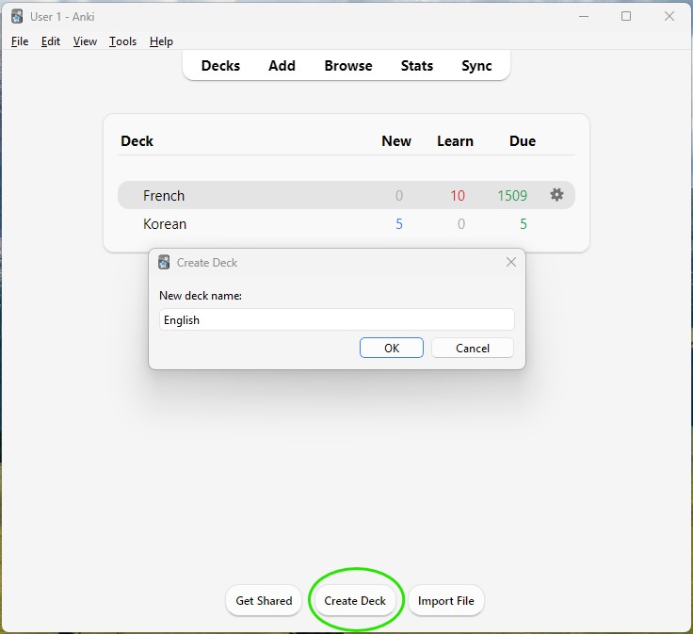693x634 pixels.
Task: Click the New column header
Action: (x=396, y=141)
